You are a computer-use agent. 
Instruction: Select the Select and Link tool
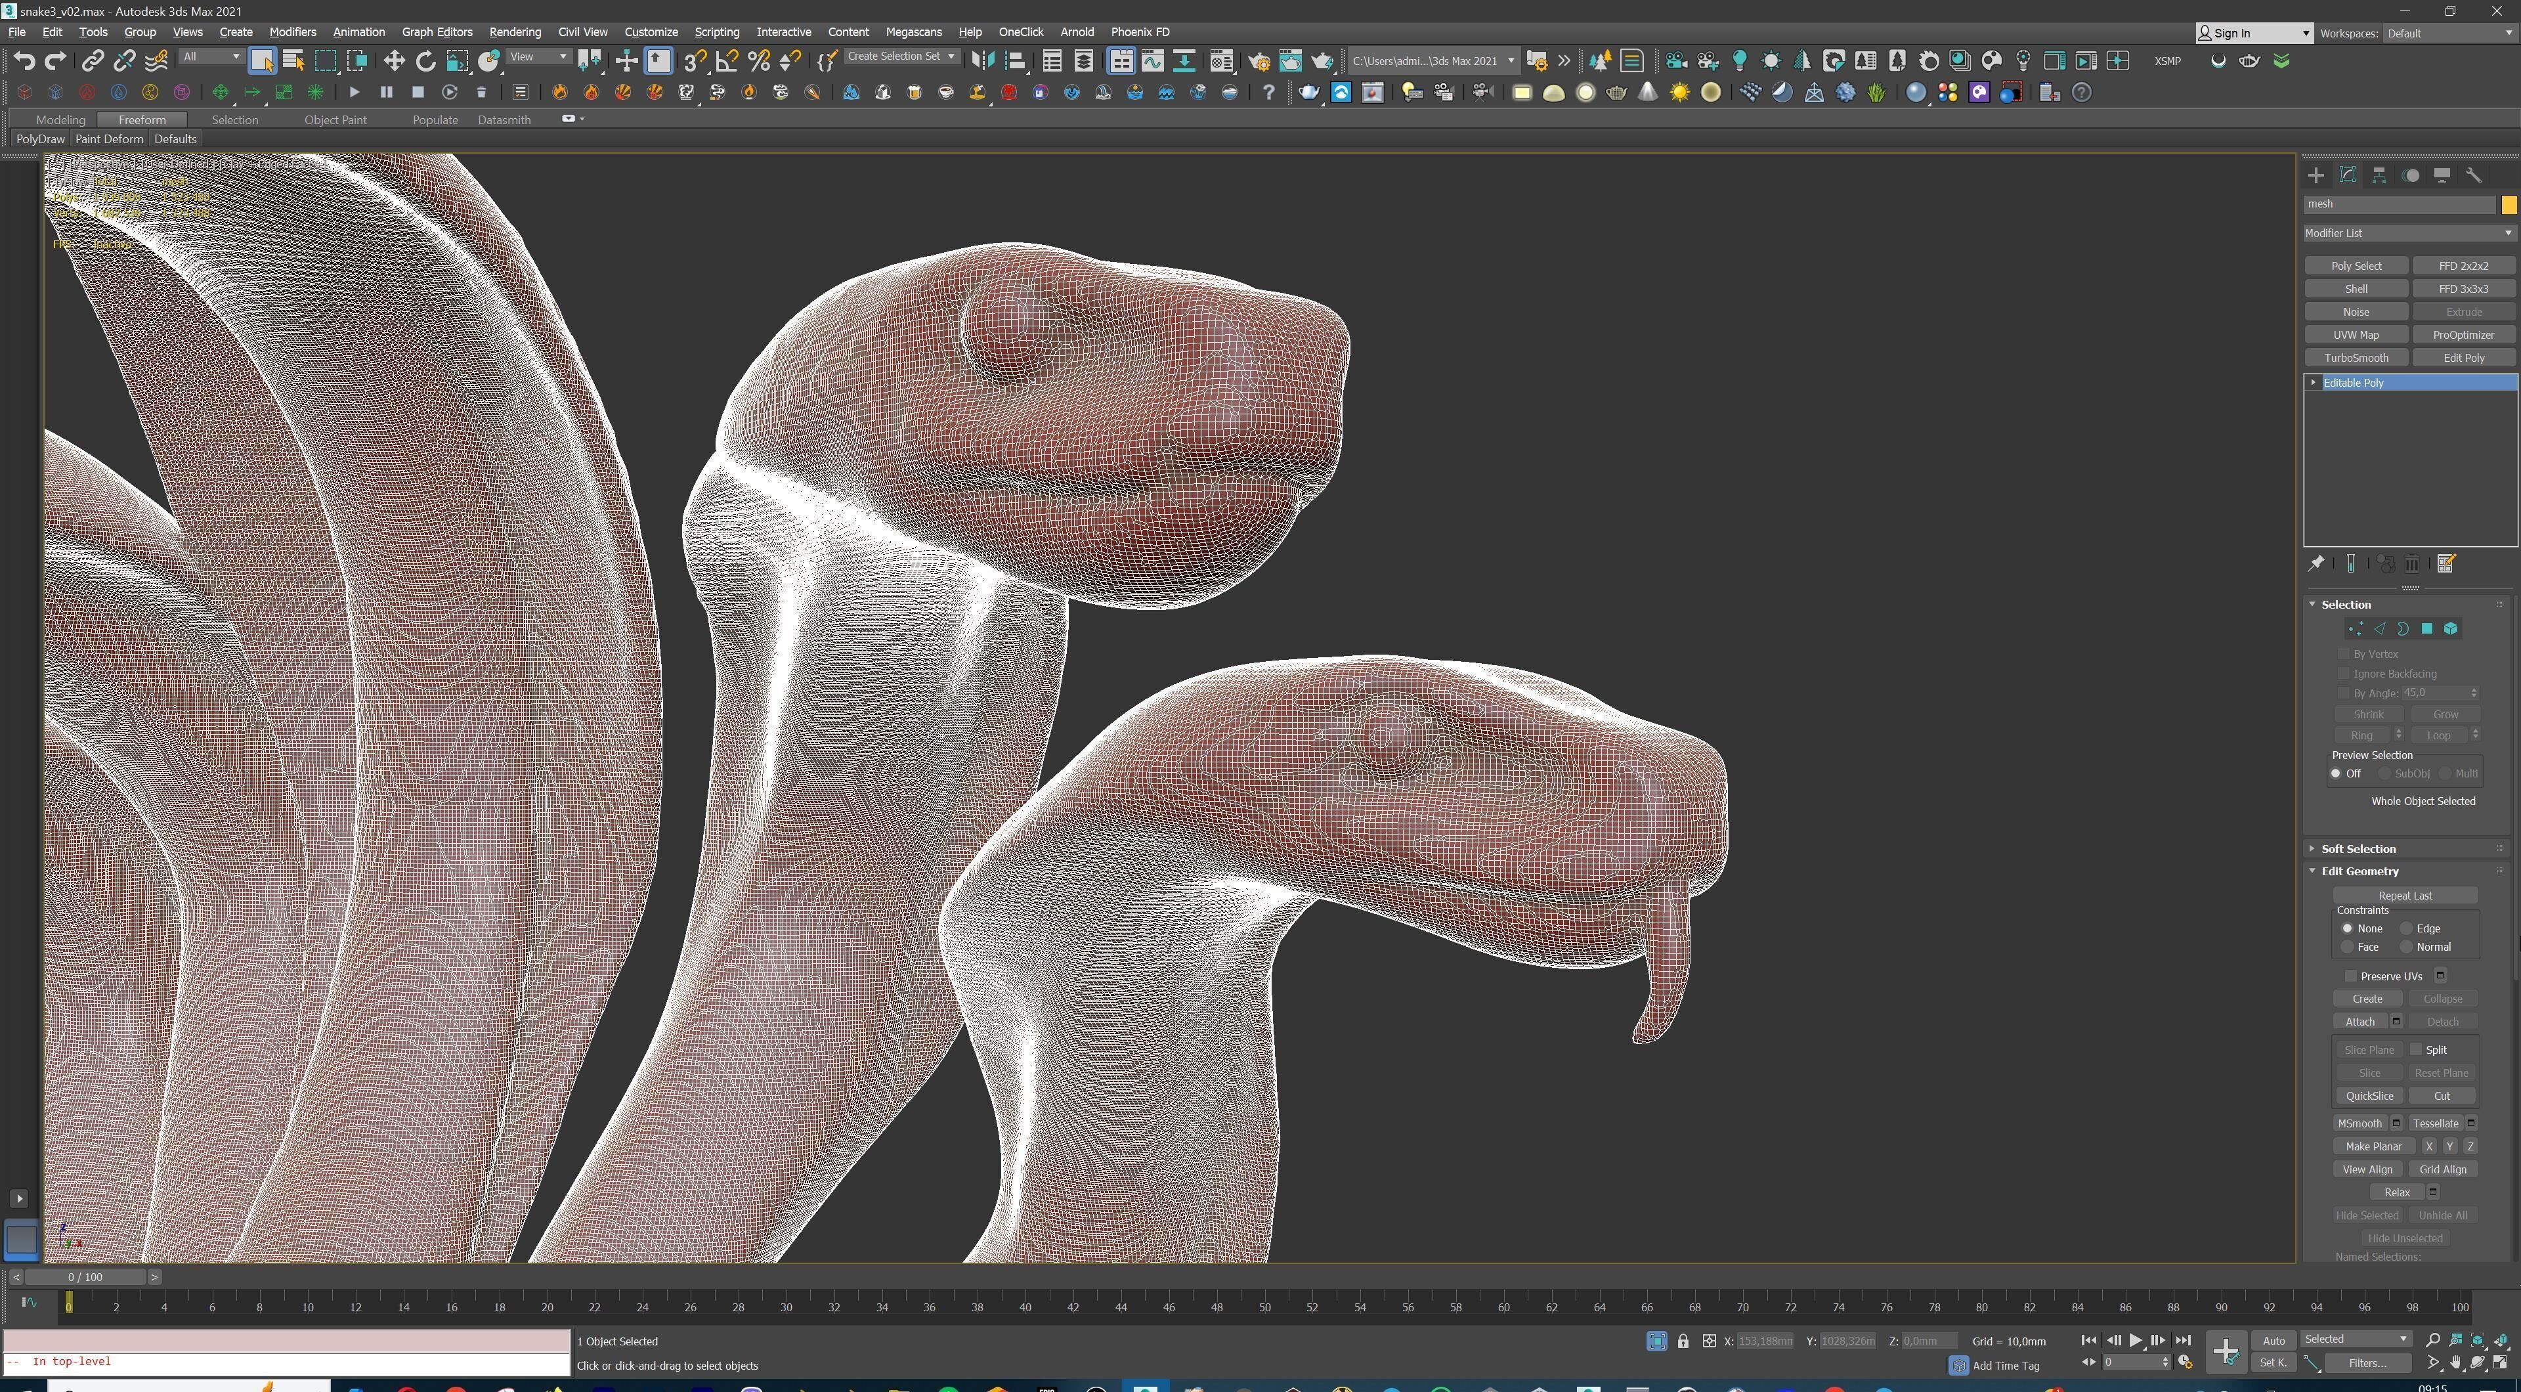(92, 62)
